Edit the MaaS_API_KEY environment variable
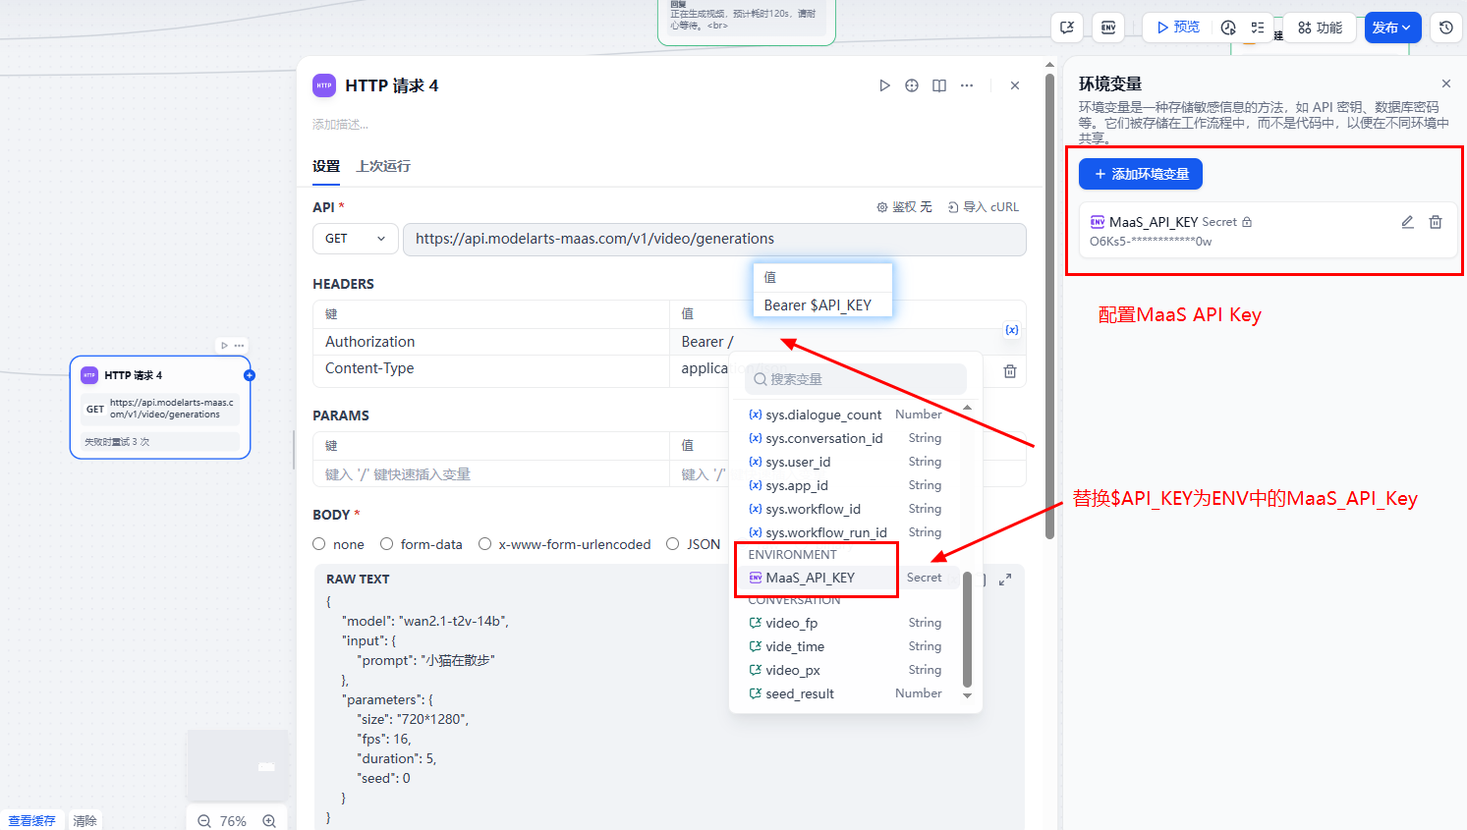1467x830 pixels. [x=1407, y=222]
